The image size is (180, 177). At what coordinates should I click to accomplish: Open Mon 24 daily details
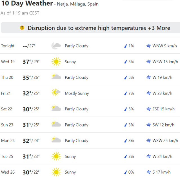(x=90, y=140)
